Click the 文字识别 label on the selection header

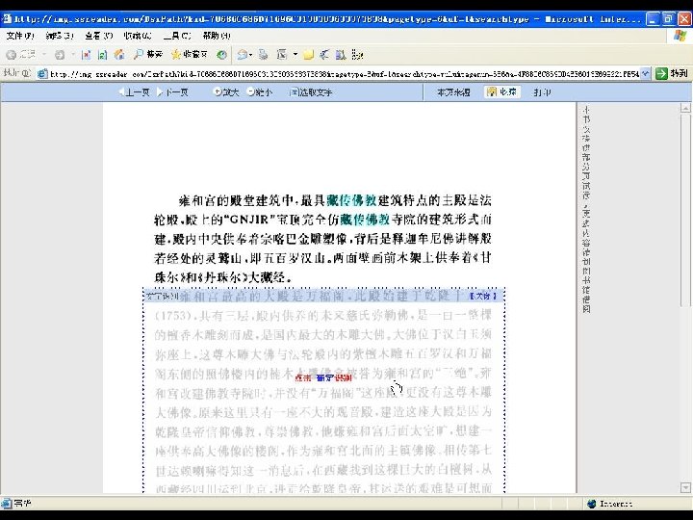click(163, 296)
